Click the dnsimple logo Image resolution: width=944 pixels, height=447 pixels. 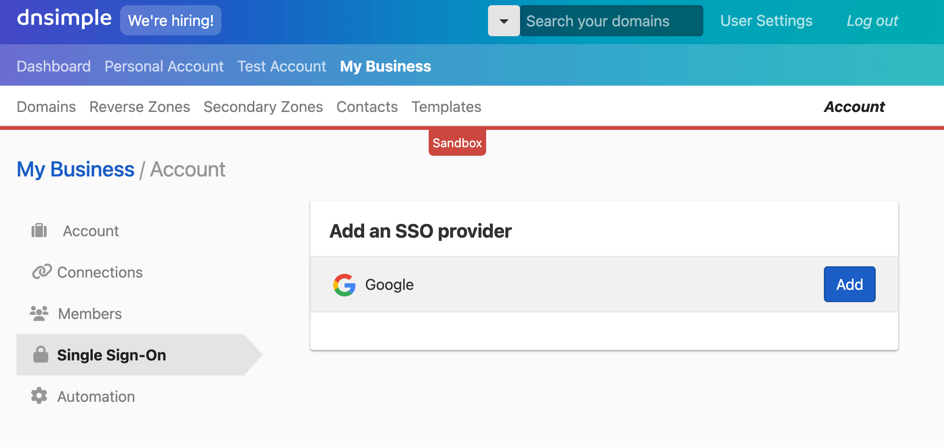[x=64, y=18]
